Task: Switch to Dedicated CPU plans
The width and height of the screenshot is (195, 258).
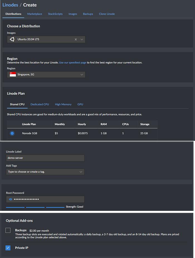Action: 40,104
